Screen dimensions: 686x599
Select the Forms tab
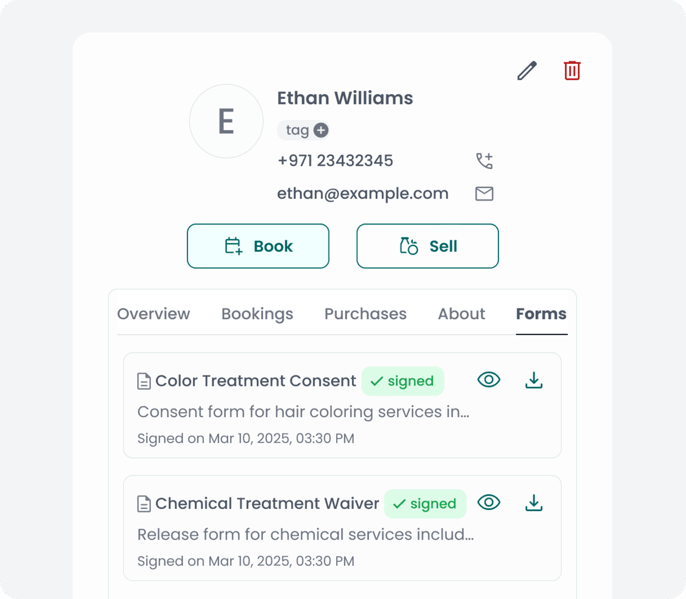(541, 314)
